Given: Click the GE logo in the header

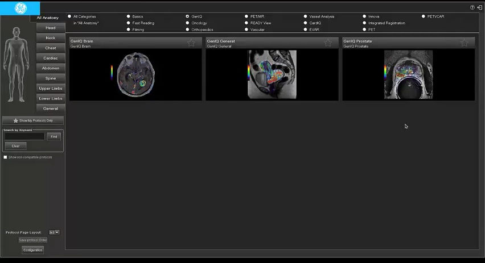Looking at the screenshot, I should (20, 9).
